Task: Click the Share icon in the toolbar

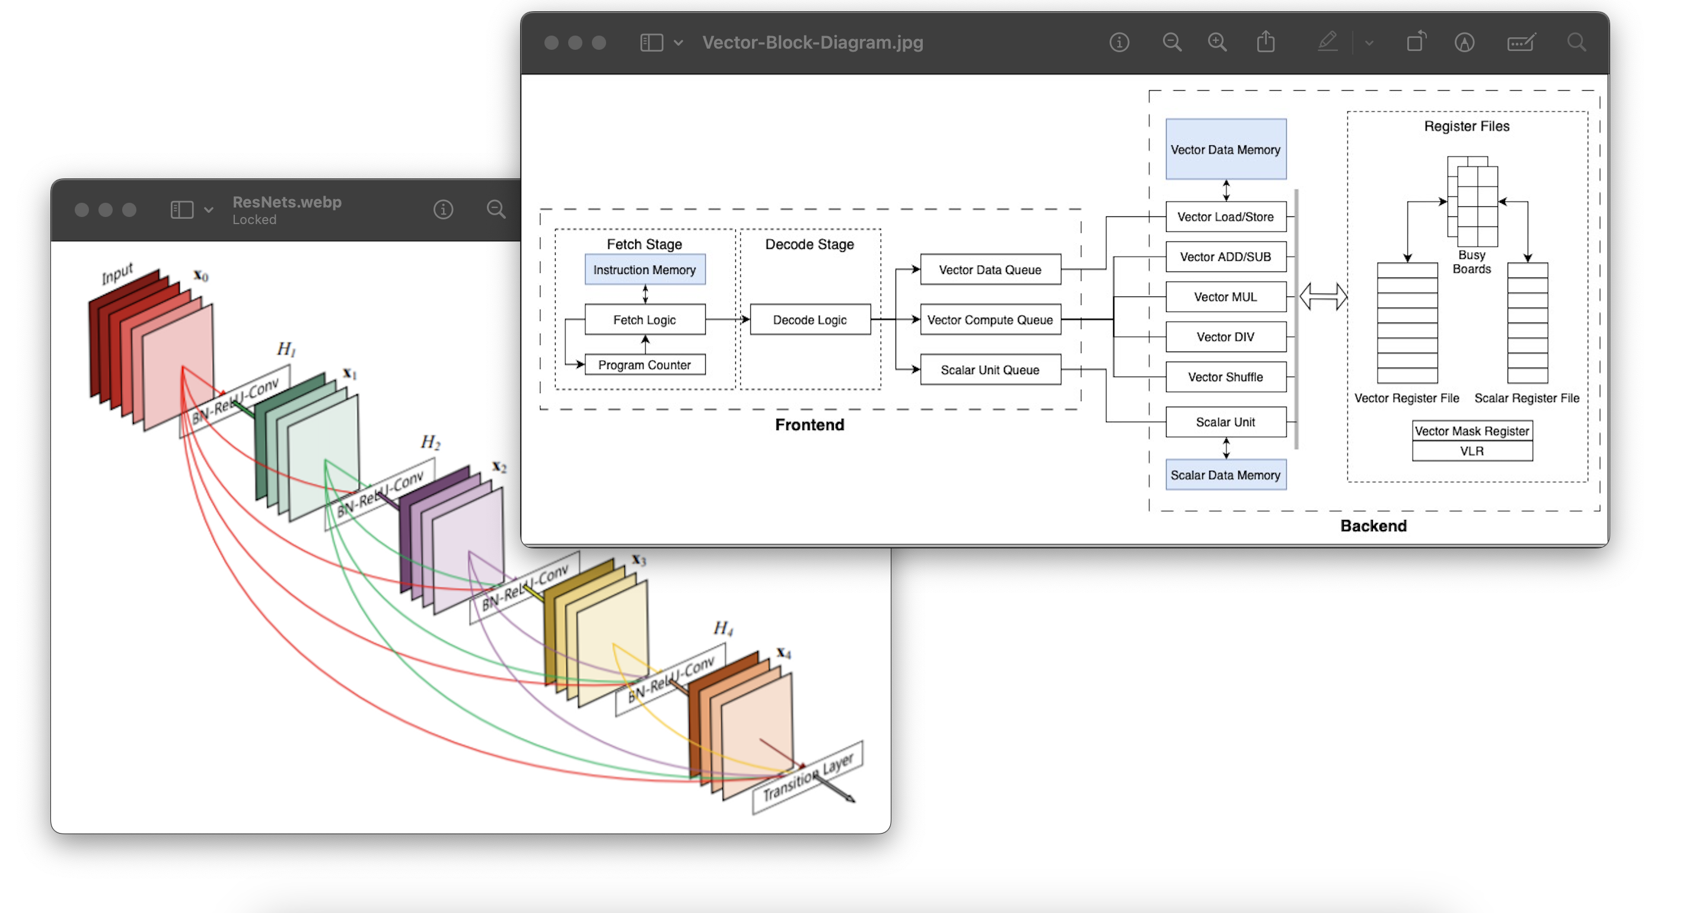Action: point(1265,43)
